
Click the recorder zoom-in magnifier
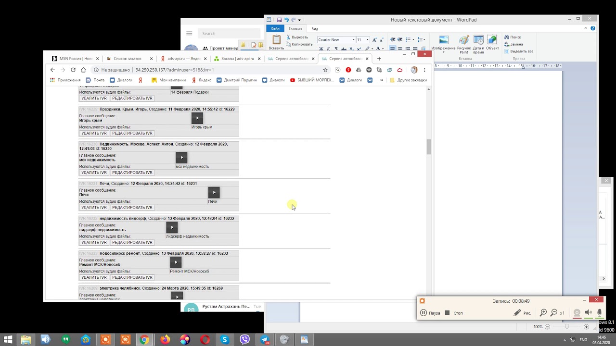pos(543,313)
